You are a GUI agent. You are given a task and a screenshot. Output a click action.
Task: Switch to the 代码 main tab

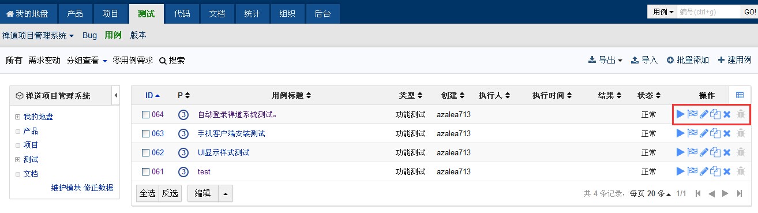tap(182, 13)
